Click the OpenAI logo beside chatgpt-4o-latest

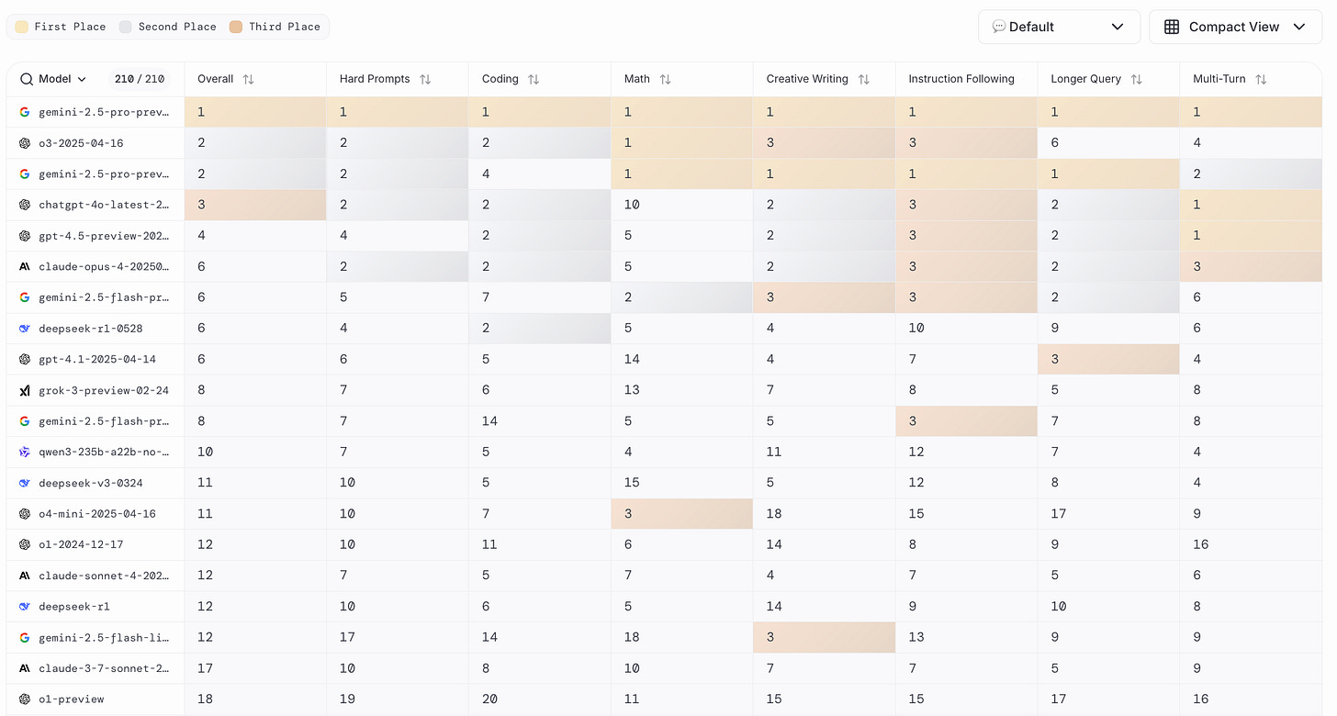coord(25,205)
